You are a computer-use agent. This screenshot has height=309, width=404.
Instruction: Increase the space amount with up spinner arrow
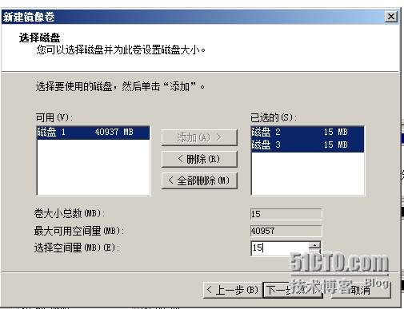click(315, 244)
